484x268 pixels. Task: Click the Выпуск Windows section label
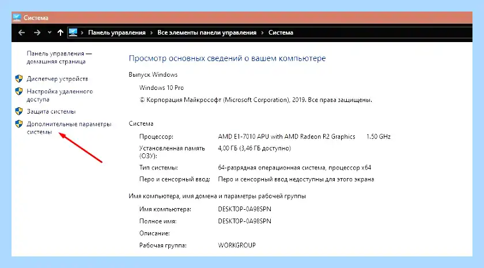[153, 75]
